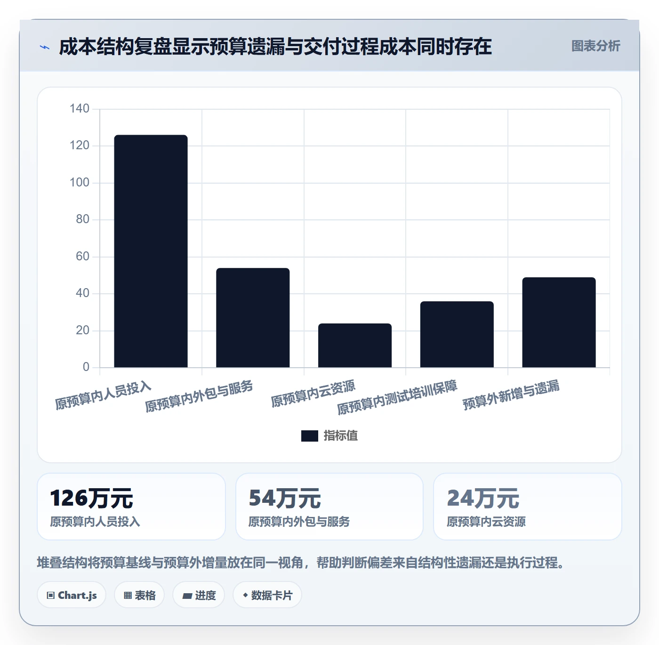Click the x-axis label 原预算内人员投入
Viewport: 659px width, 645px height.
[x=103, y=395]
